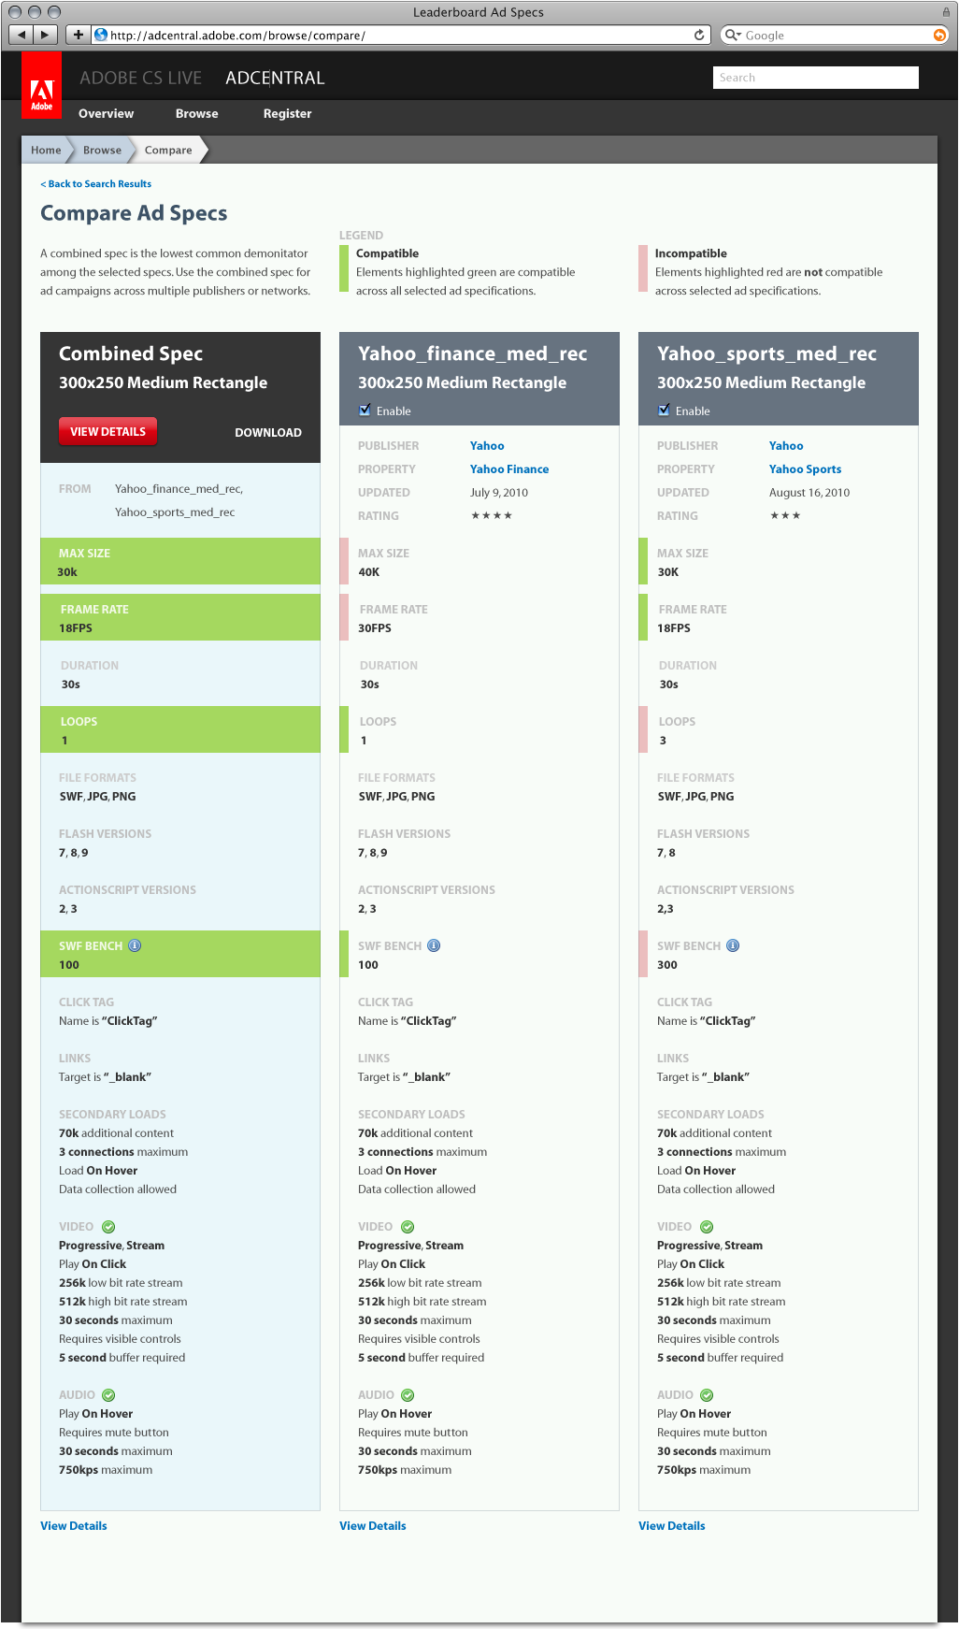Go to the Register menu item

287,113
